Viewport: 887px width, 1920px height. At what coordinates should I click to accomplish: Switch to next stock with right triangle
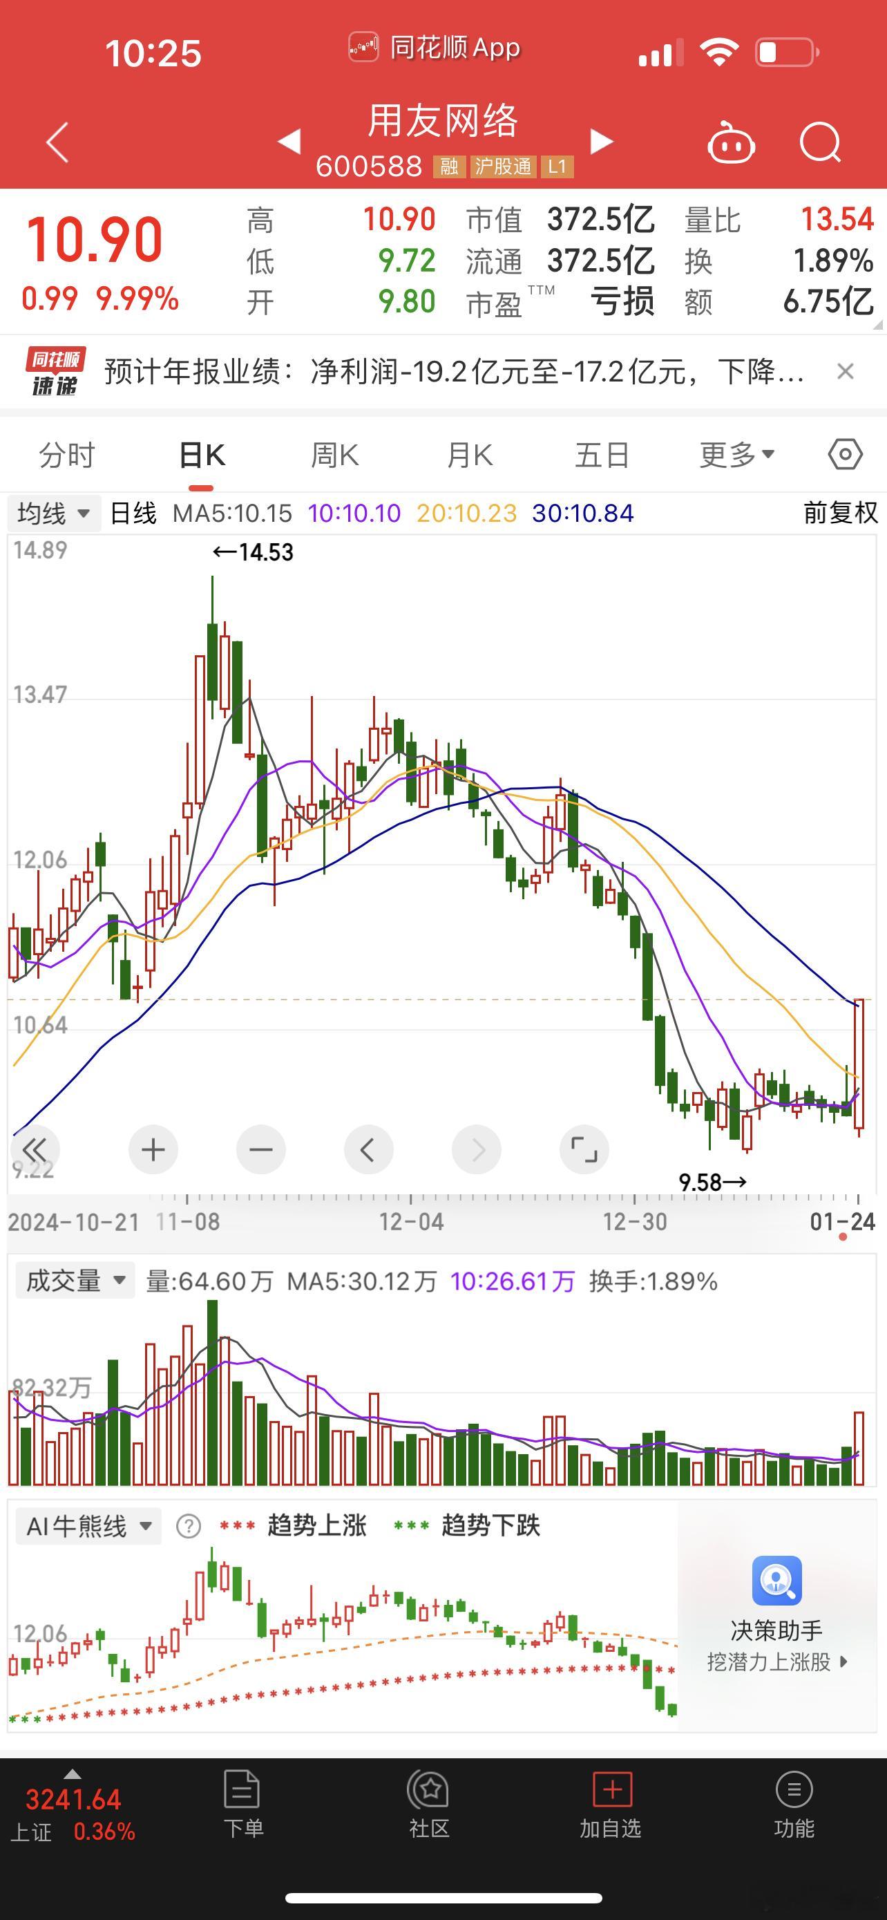click(x=601, y=141)
